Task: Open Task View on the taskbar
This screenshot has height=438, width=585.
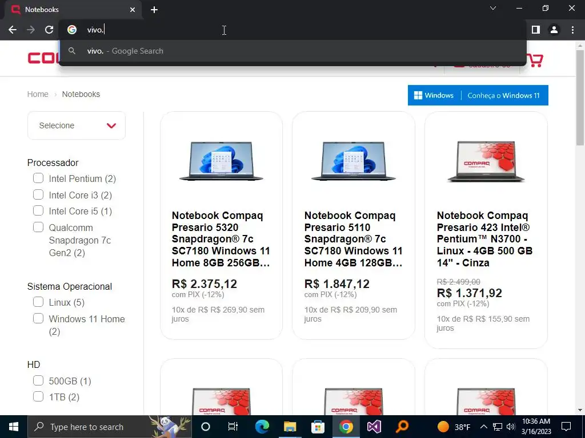Action: click(233, 427)
